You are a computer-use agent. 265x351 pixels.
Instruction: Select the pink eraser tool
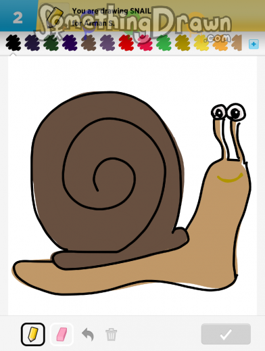click(62, 334)
